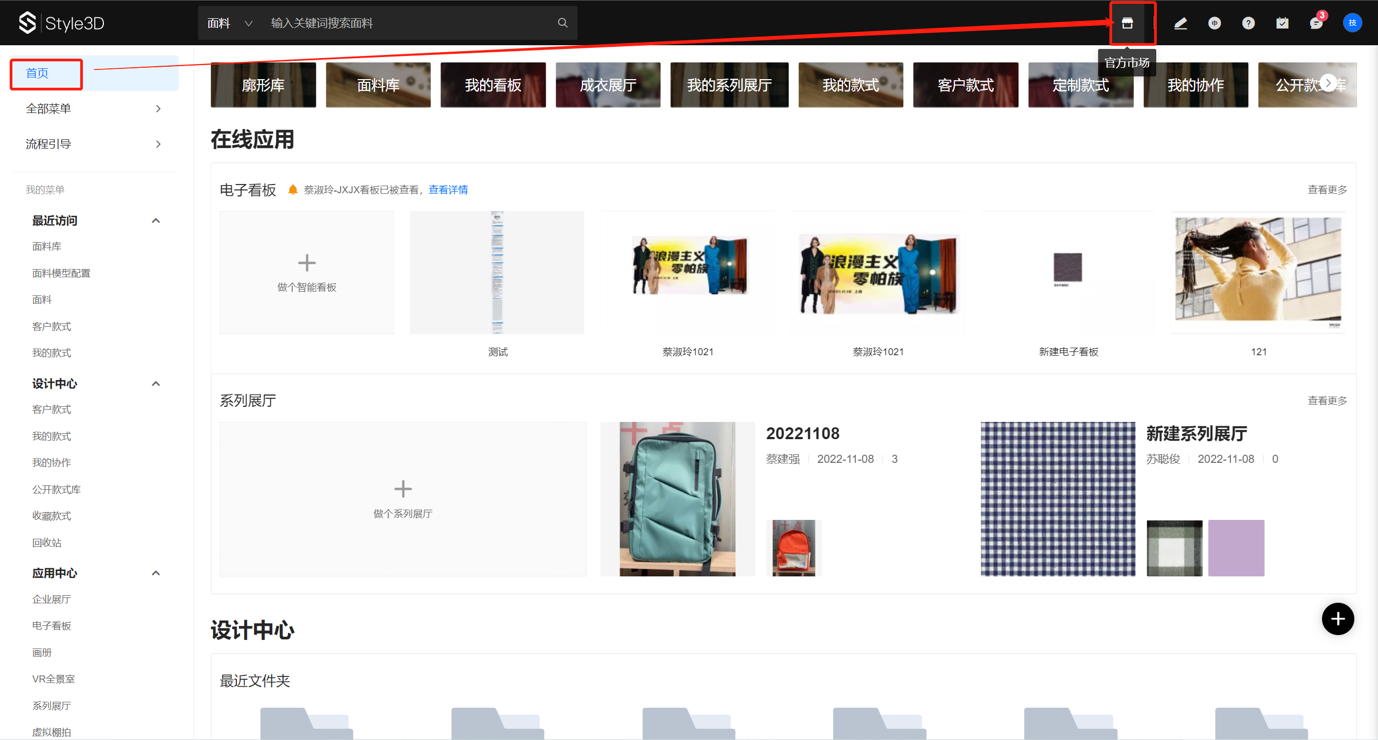
Task: Click 查看更多 in 系列展厅 section
Action: coord(1327,400)
